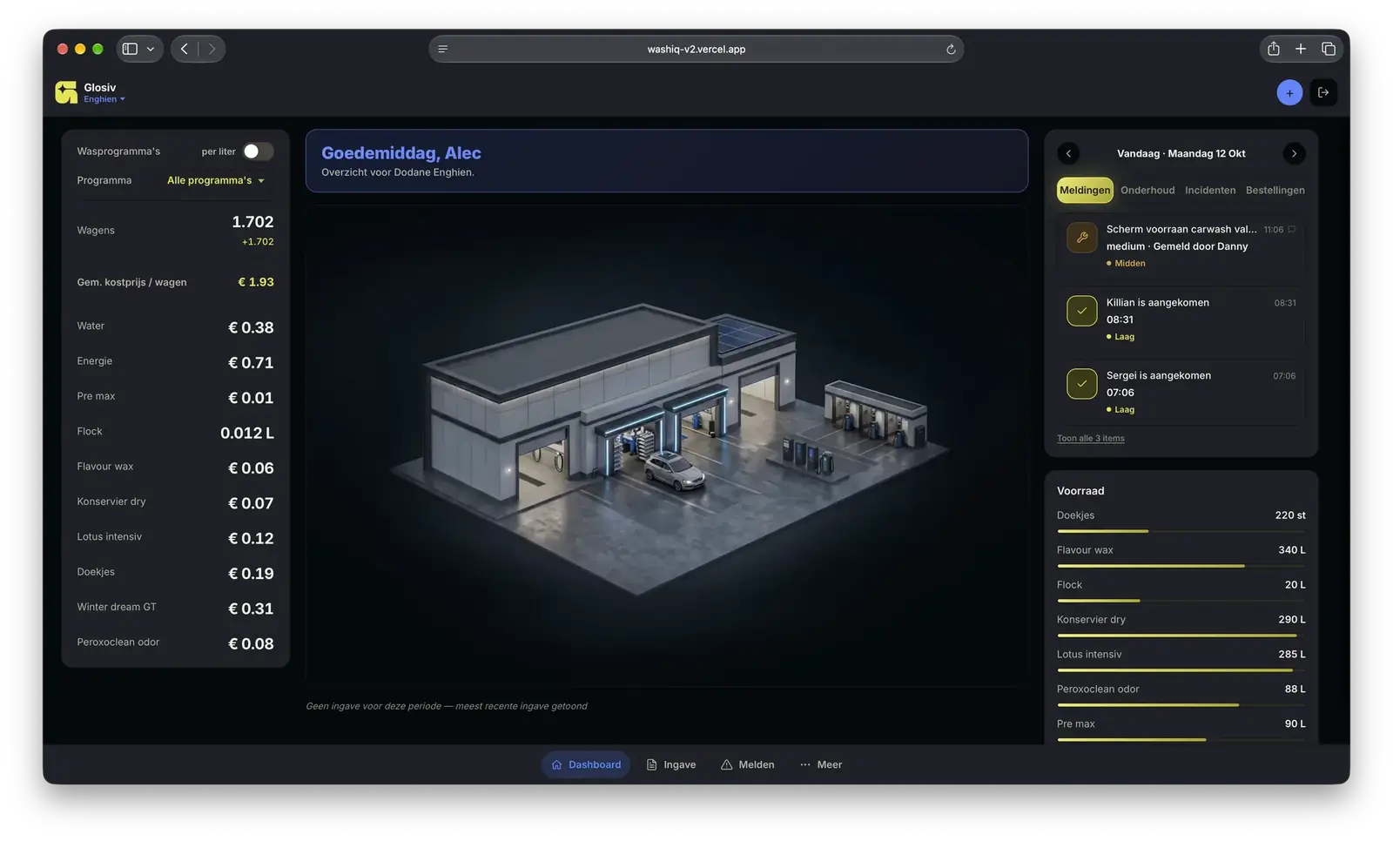Expand Safari sidebar options chevron
The height and width of the screenshot is (841, 1393).
point(151,49)
